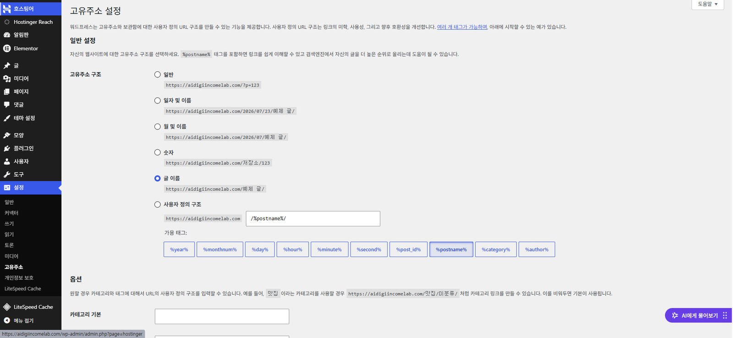Insert the %hour% tag
Viewport: 733px width, 338px height.
pyautogui.click(x=293, y=249)
